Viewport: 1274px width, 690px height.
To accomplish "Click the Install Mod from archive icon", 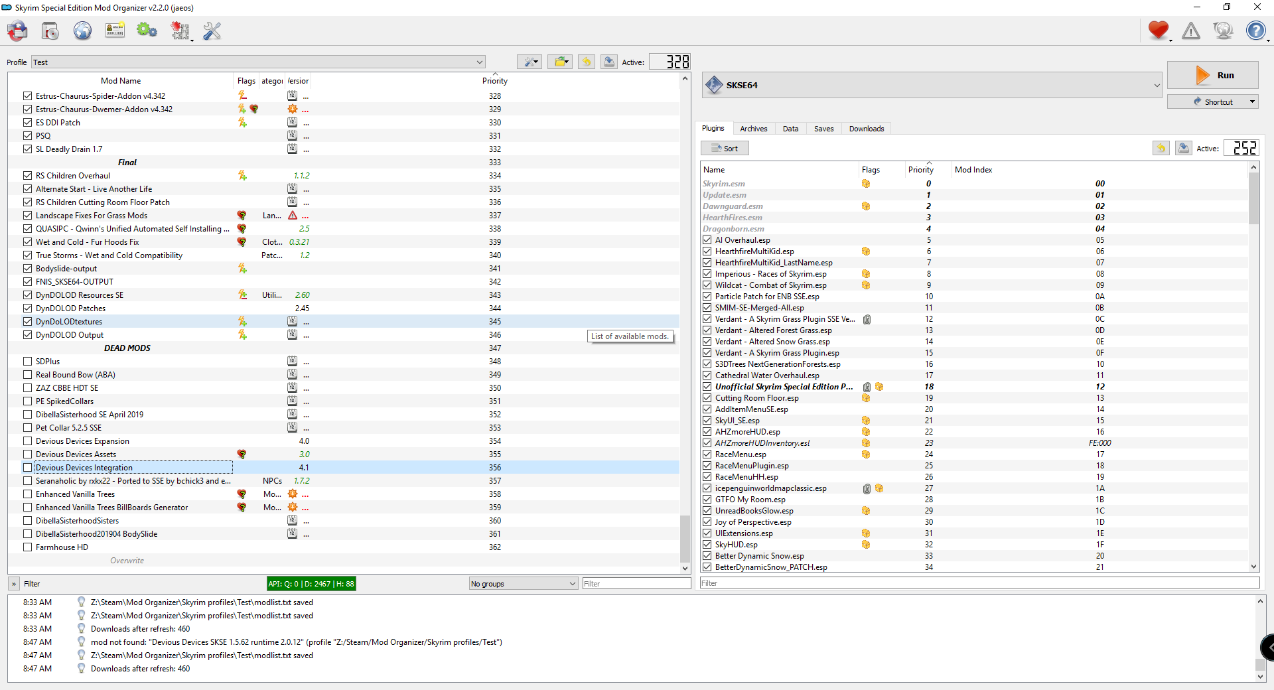I will pos(18,31).
